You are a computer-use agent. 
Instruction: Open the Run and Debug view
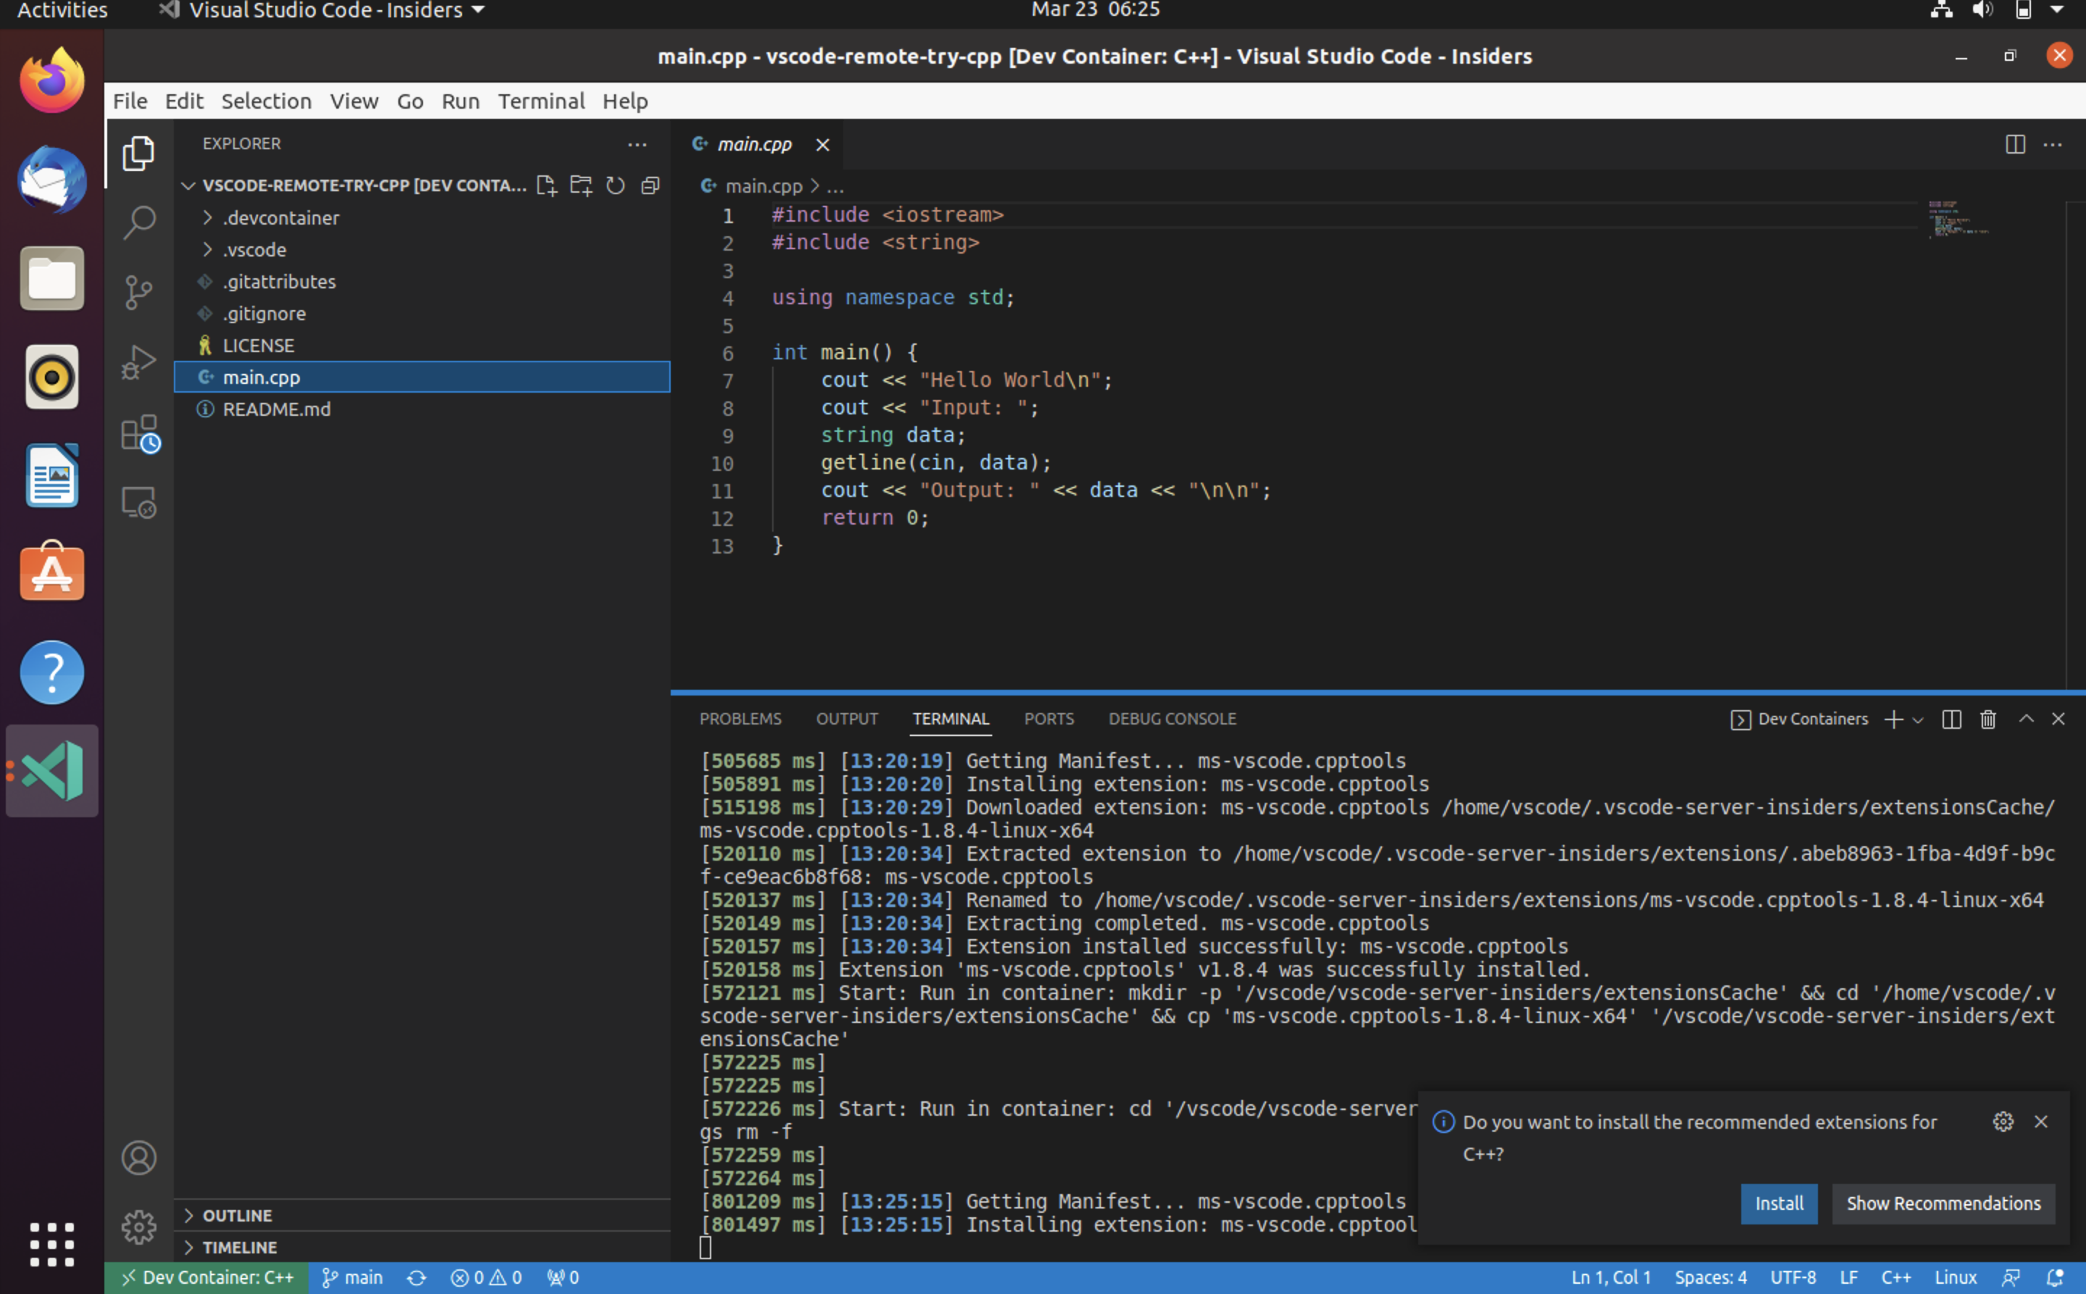[x=138, y=362]
